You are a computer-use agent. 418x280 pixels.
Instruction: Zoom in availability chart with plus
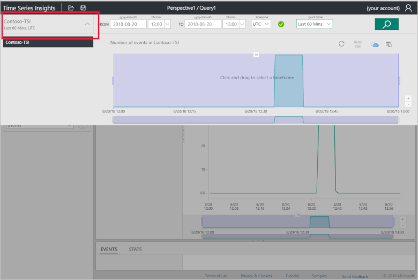(x=408, y=99)
